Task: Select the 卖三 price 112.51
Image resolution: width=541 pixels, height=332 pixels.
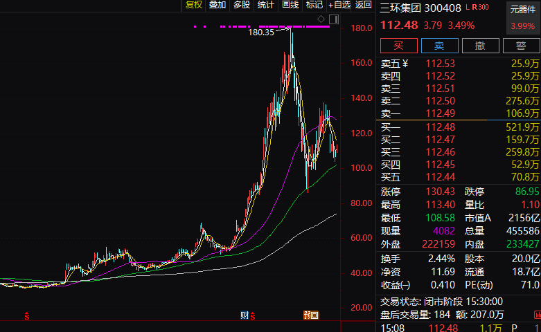Action: (x=441, y=89)
